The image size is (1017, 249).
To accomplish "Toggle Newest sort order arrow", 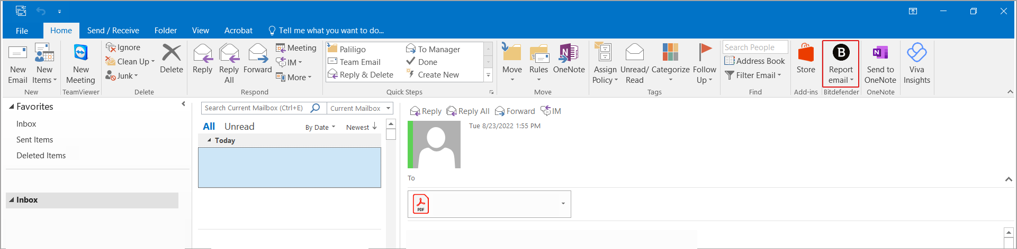I will 375,127.
